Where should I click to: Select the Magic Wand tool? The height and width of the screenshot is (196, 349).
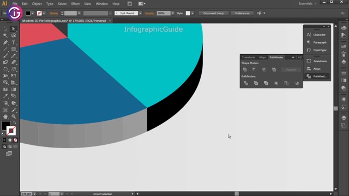point(5,35)
